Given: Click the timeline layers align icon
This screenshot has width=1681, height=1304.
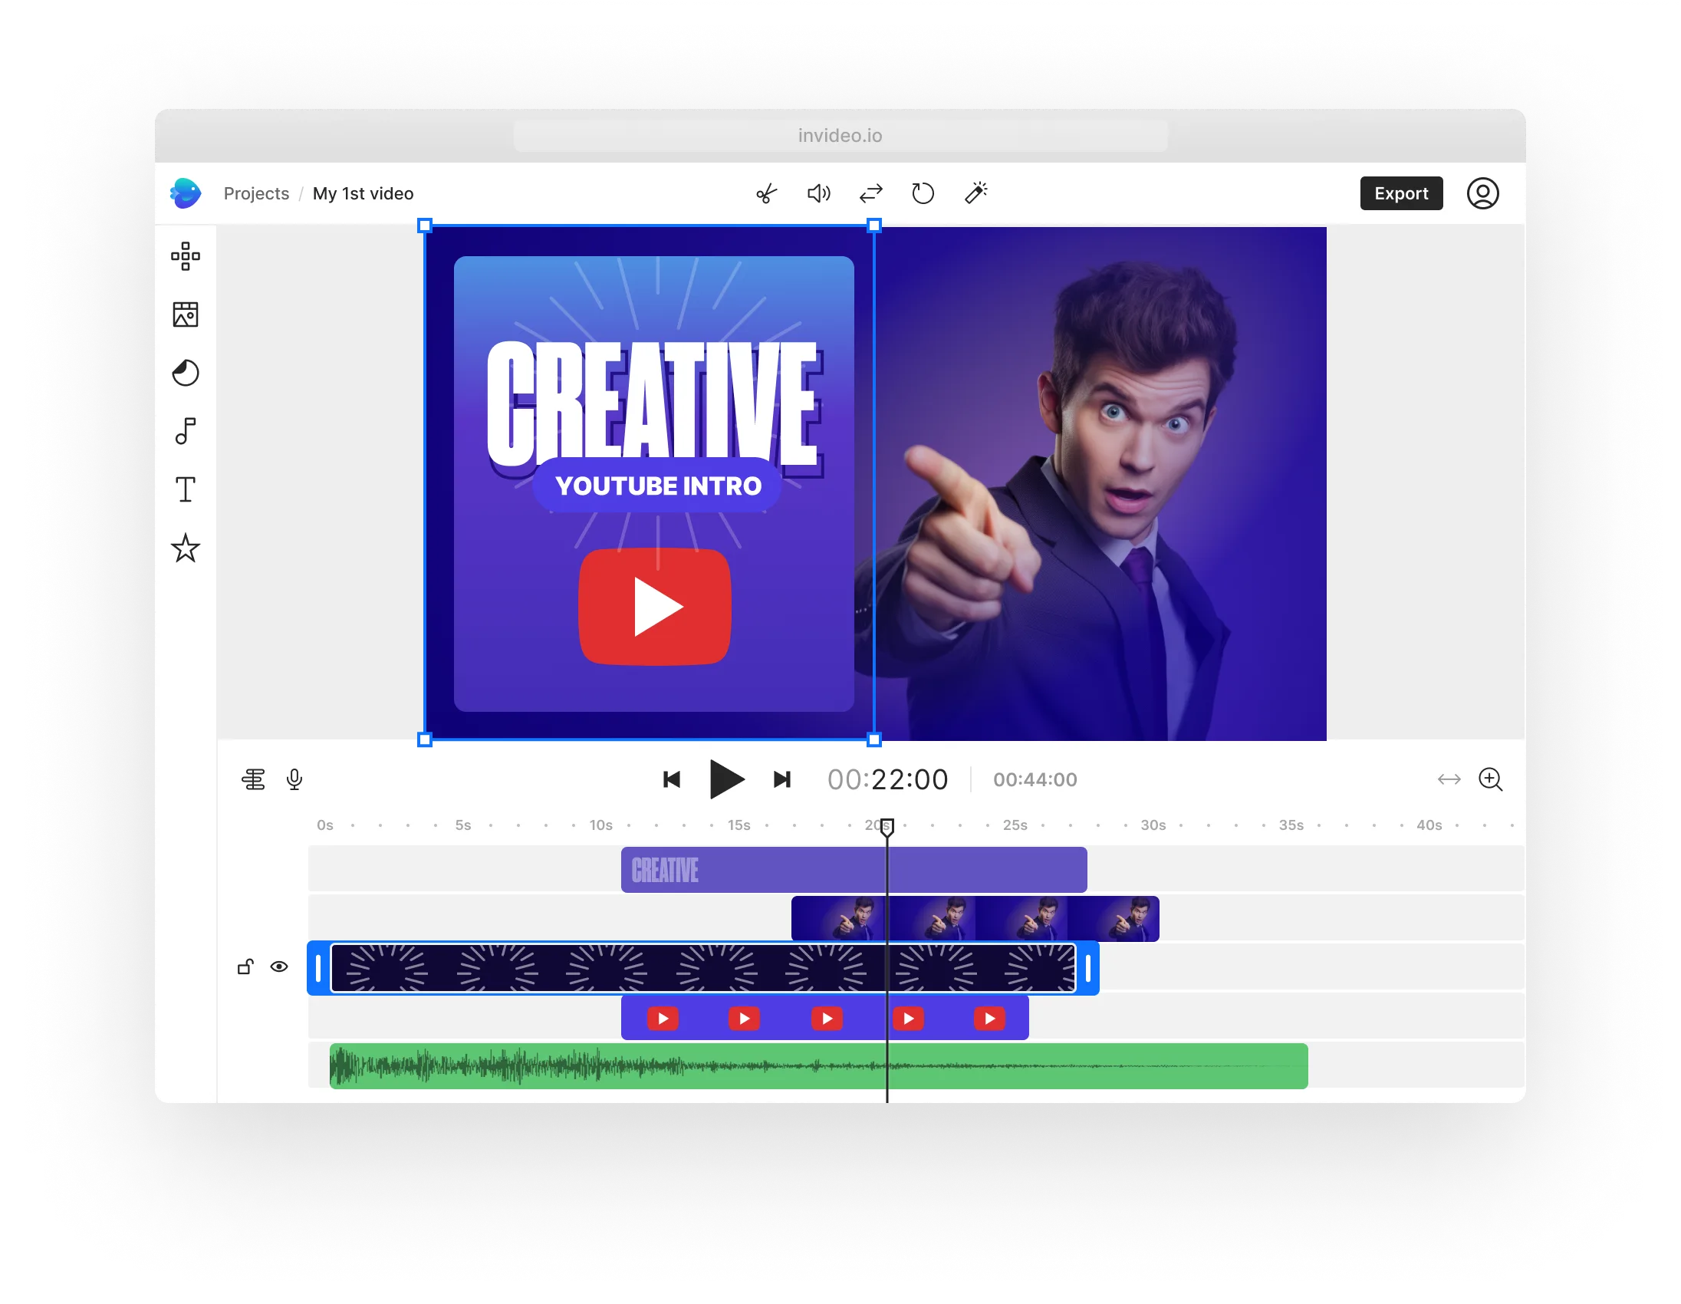Looking at the screenshot, I should coord(253,780).
